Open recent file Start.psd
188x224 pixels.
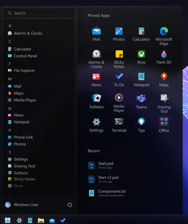coord(101,165)
